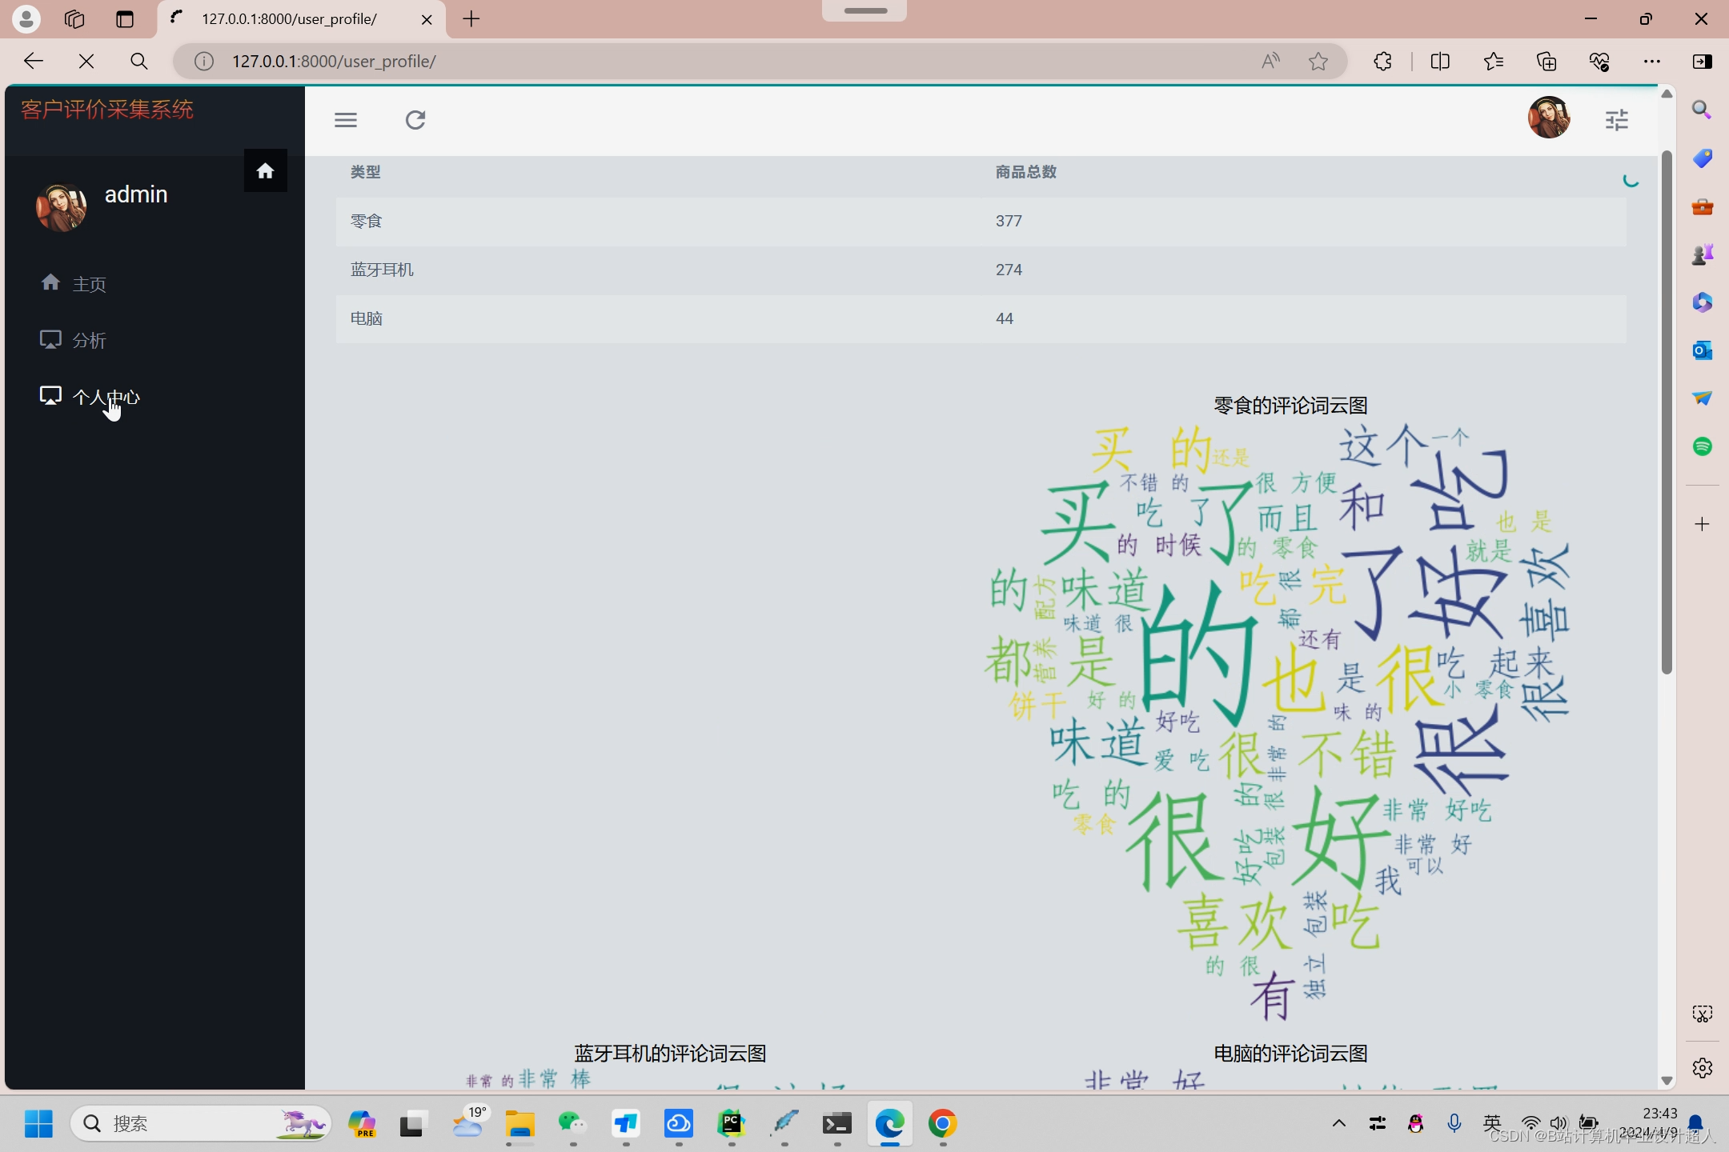Click the admin avatar in top header
The image size is (1729, 1152).
pyautogui.click(x=1548, y=118)
